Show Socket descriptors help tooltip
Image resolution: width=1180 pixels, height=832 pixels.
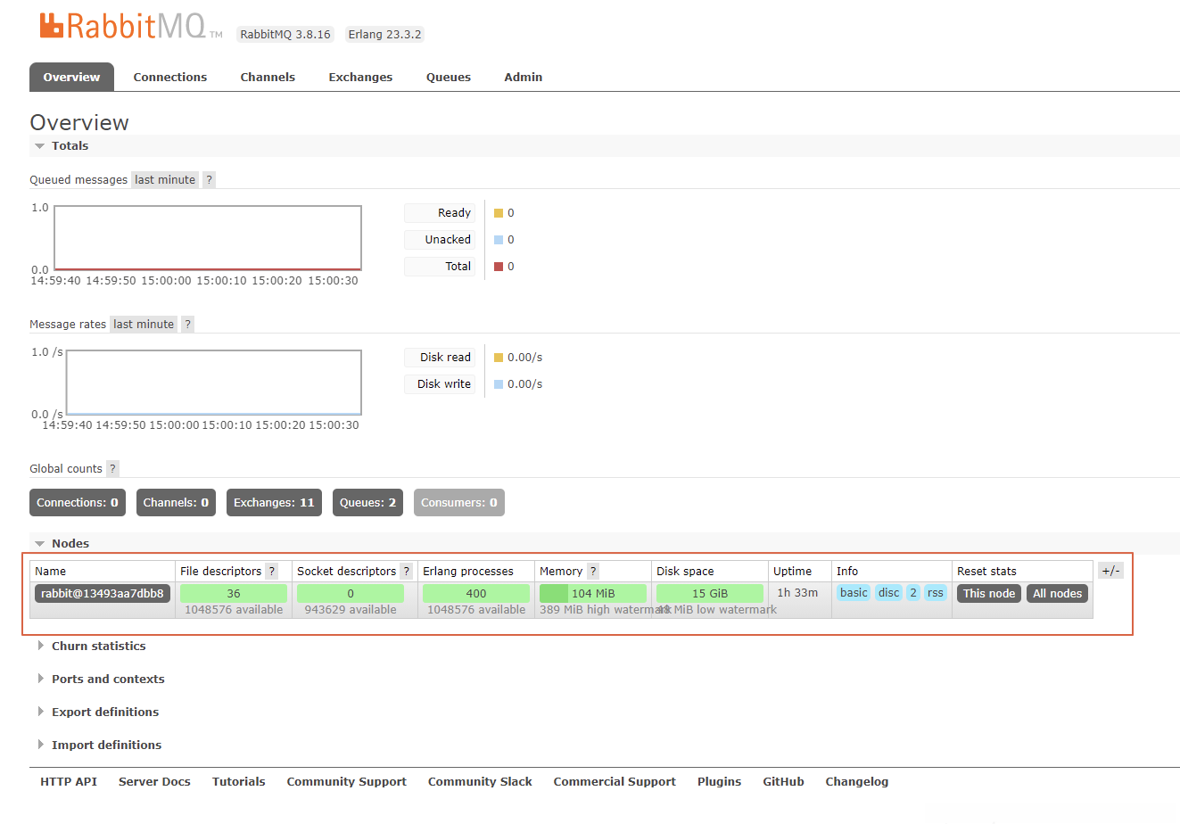407,572
